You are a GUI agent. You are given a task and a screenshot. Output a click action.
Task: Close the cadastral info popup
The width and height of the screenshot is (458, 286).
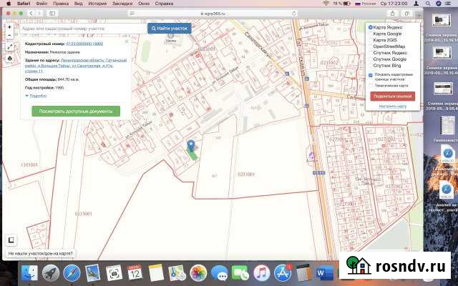tap(126, 41)
